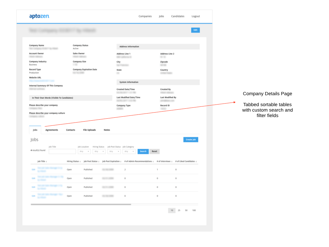The width and height of the screenshot is (329, 247).
Task: Open the Job Location filter dropdown
Action: [84, 151]
